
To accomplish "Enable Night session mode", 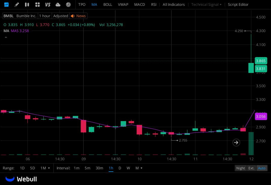I will click(x=240, y=168).
